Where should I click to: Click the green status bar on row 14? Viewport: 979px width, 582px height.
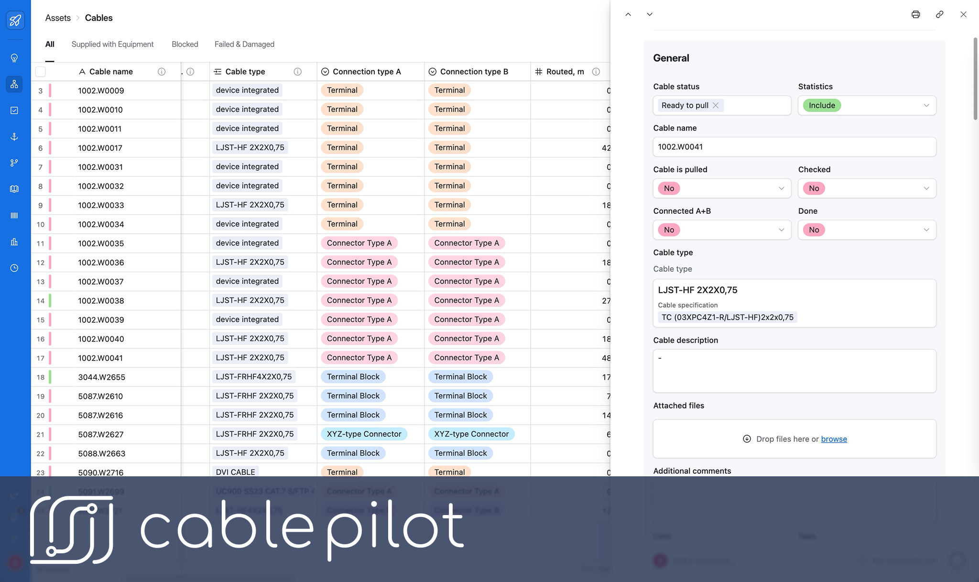50,301
